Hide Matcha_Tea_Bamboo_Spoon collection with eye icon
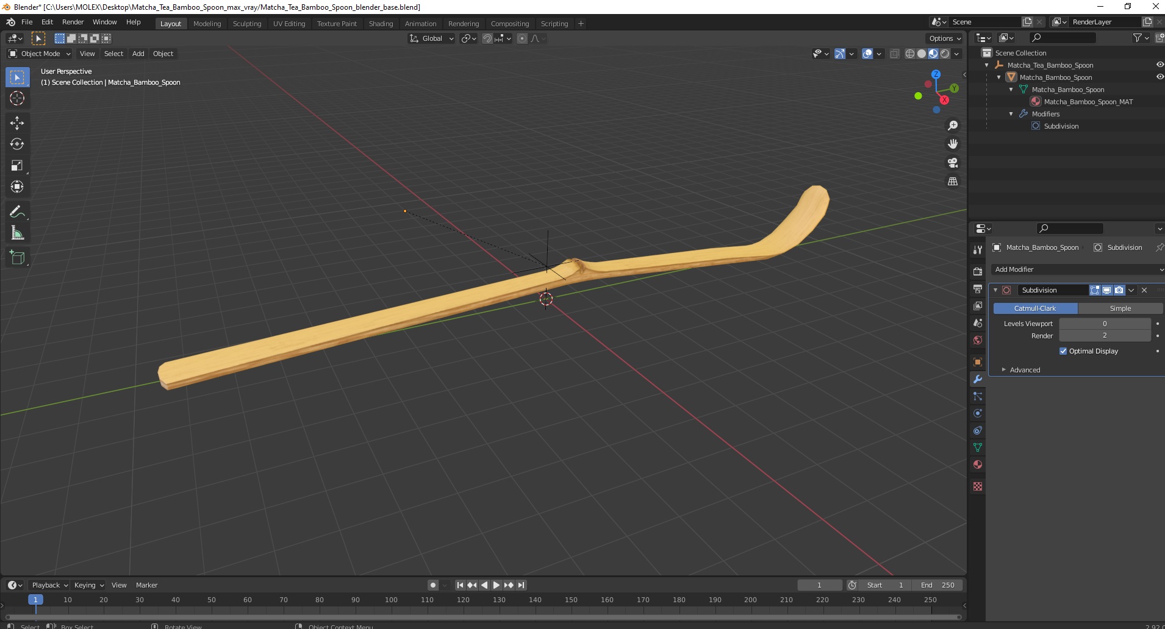Image resolution: width=1165 pixels, height=629 pixels. tap(1160, 65)
